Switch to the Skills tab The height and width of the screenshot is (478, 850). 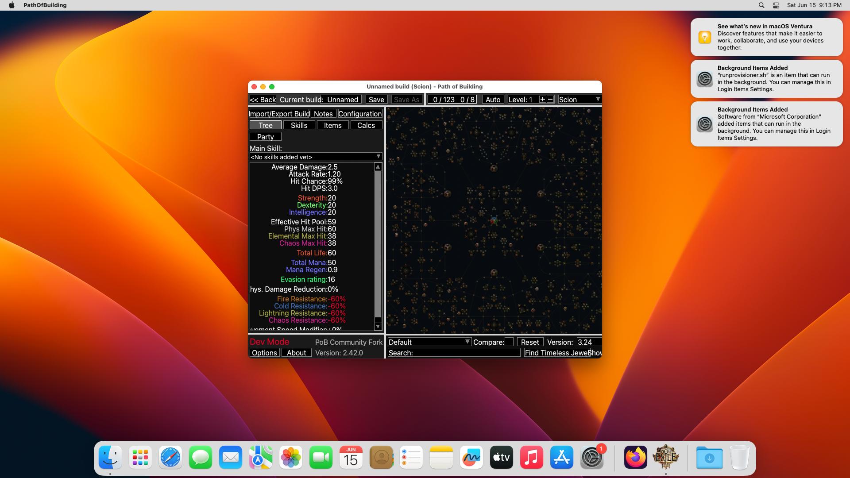[x=299, y=125]
